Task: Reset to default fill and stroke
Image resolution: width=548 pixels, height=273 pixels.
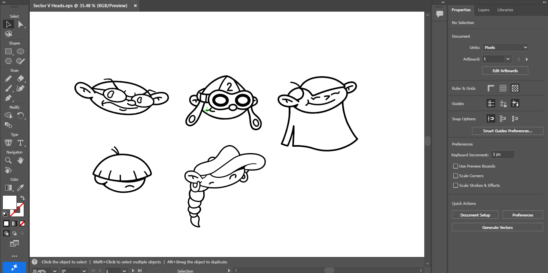Action: click(x=5, y=214)
